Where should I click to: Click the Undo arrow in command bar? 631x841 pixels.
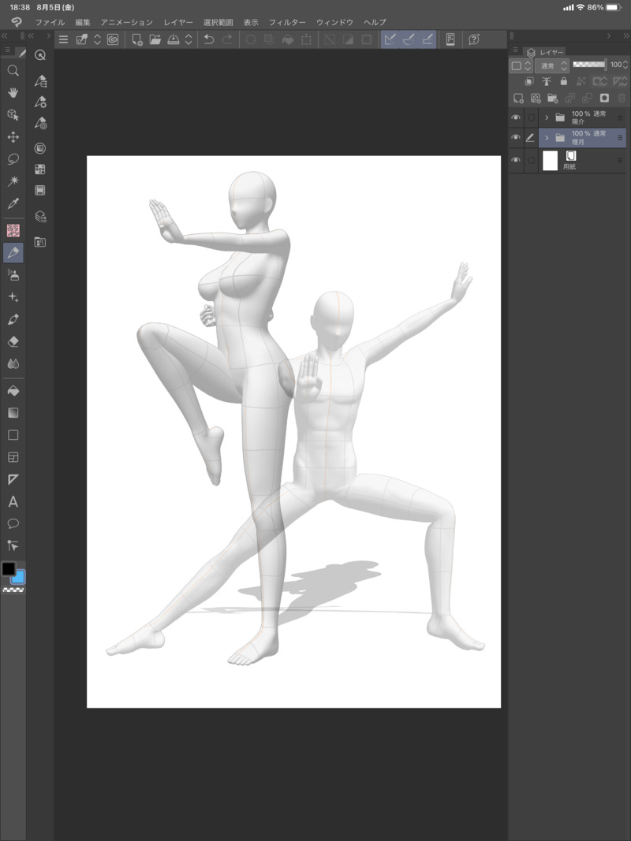pos(209,39)
